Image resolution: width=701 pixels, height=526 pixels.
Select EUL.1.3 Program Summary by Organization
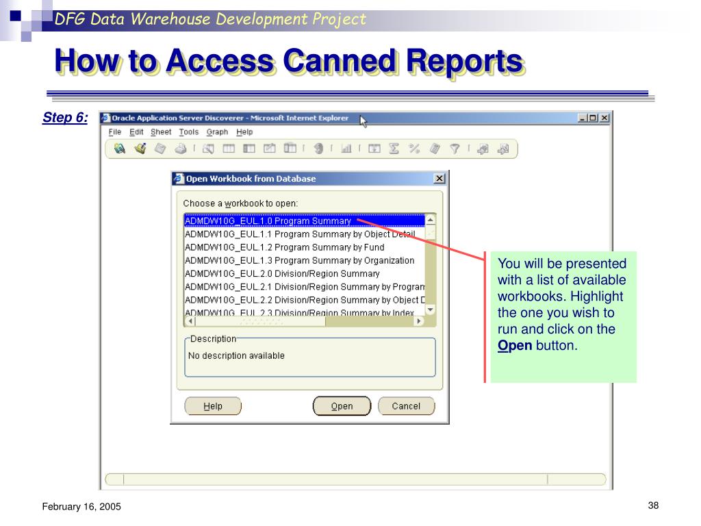pyautogui.click(x=305, y=260)
